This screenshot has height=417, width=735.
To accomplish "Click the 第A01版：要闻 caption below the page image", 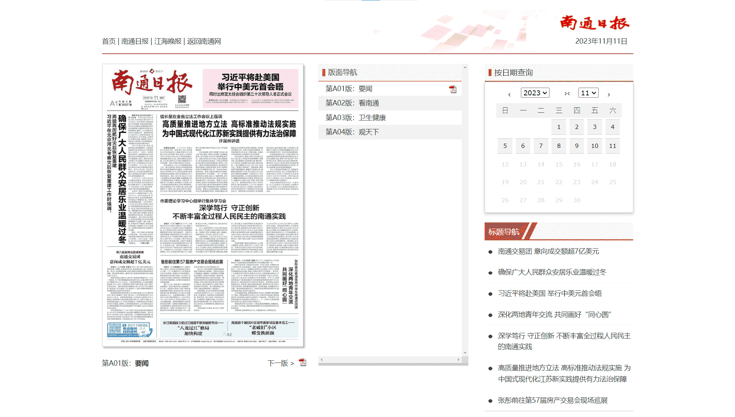I will pyautogui.click(x=125, y=363).
